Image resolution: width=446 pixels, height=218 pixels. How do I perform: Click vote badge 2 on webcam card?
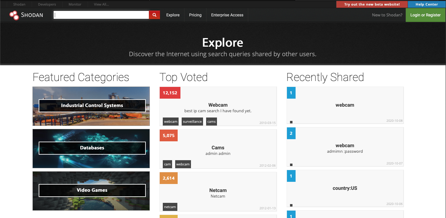click(291, 133)
